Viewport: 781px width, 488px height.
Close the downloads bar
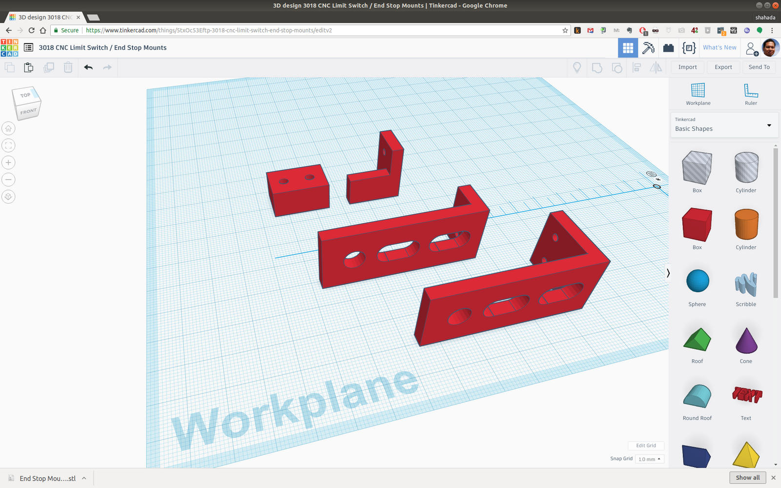coord(773,478)
